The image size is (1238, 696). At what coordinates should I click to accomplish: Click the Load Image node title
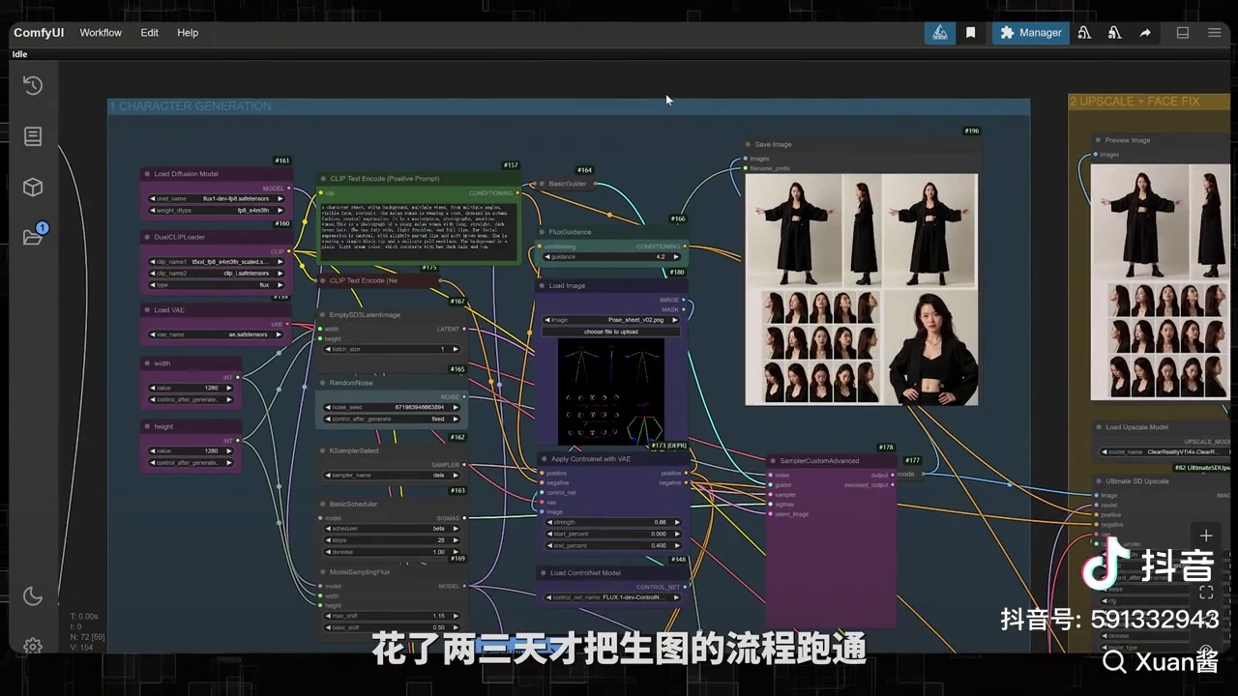tap(569, 286)
